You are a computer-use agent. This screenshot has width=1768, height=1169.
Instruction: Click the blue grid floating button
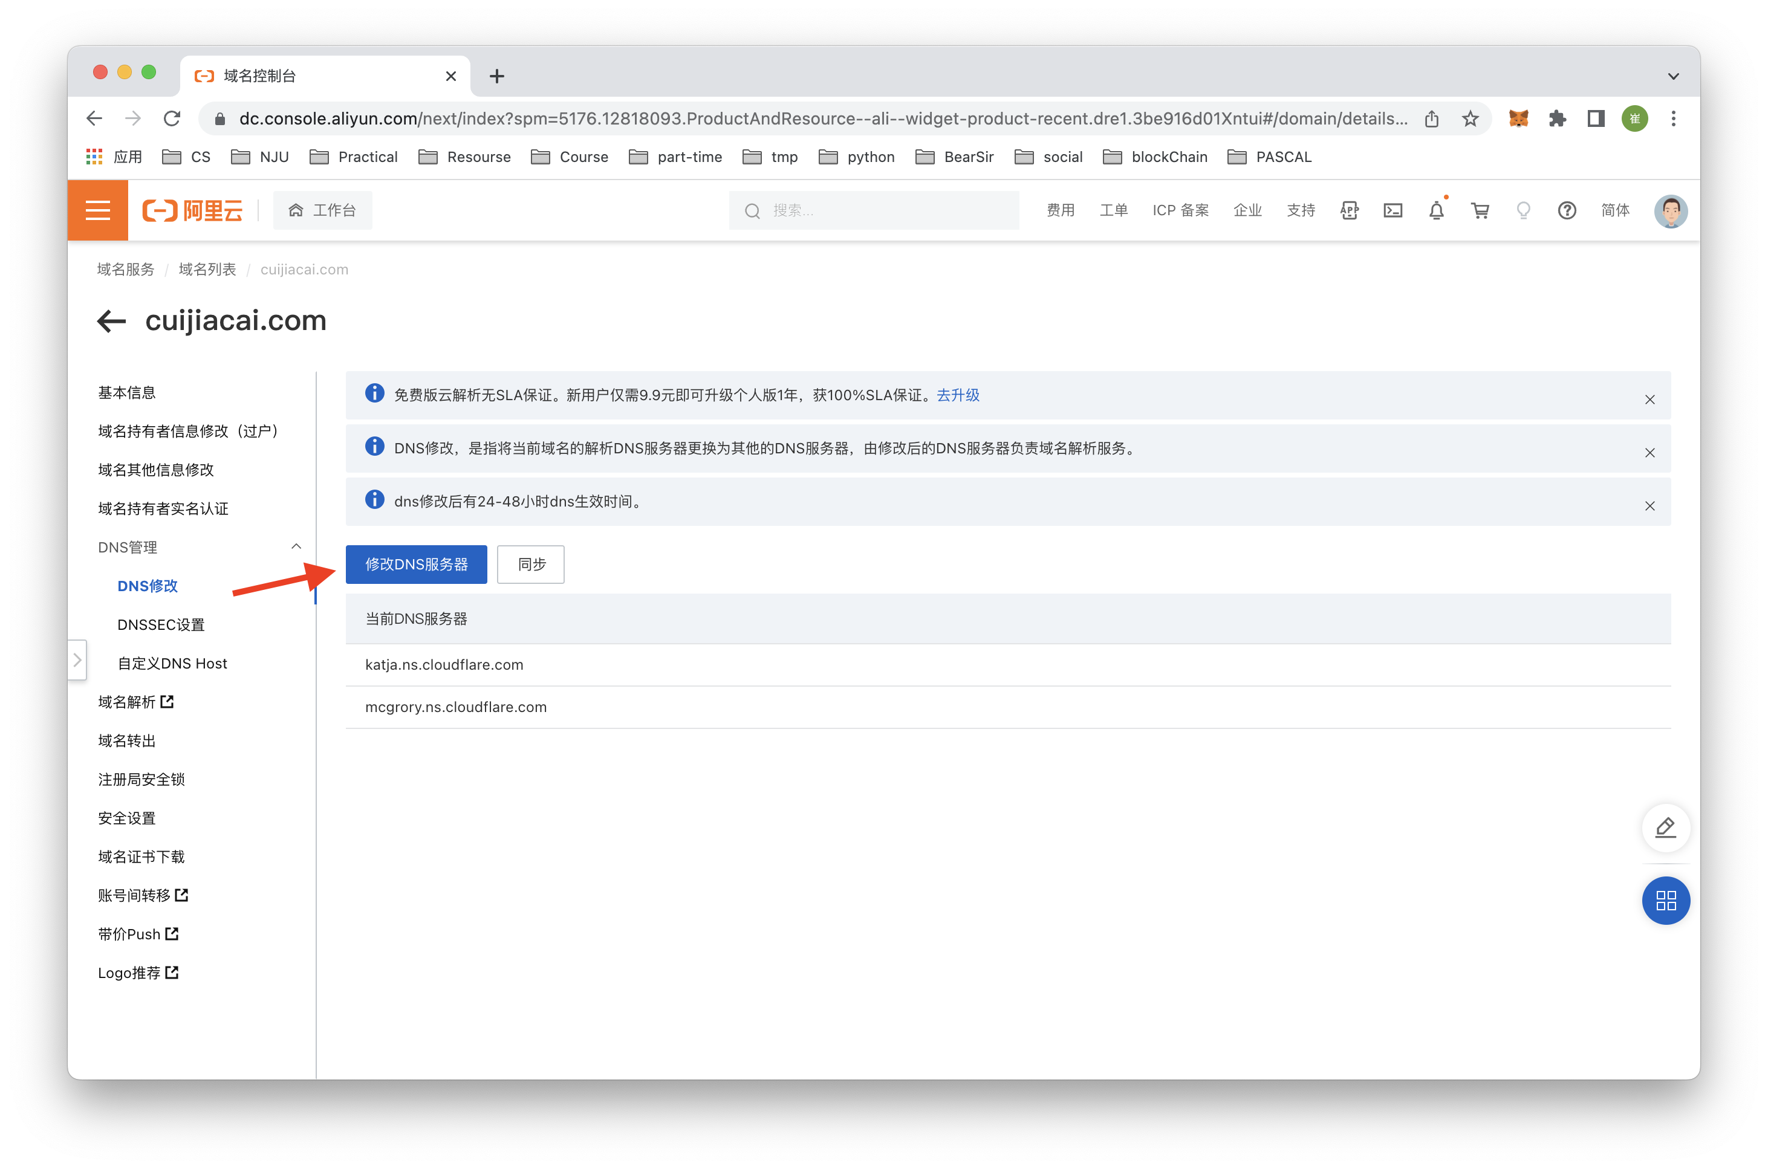1665,901
